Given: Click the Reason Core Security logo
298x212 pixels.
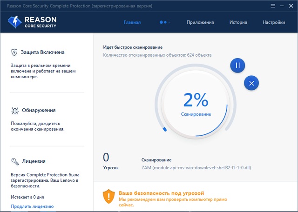Looking at the screenshot, I should tap(32, 22).
